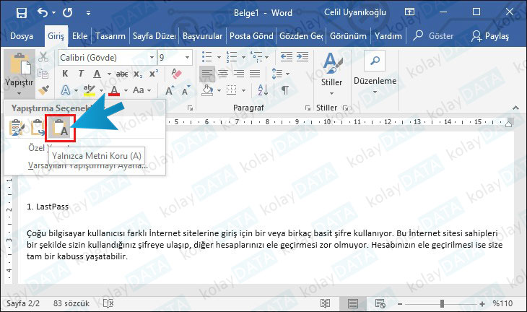Toggle subscript x₂ formatting
This screenshot has height=312, width=527.
(x=138, y=74)
